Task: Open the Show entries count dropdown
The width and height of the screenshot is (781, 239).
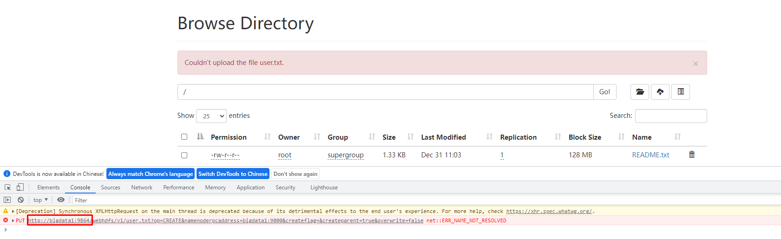Action: tap(211, 116)
